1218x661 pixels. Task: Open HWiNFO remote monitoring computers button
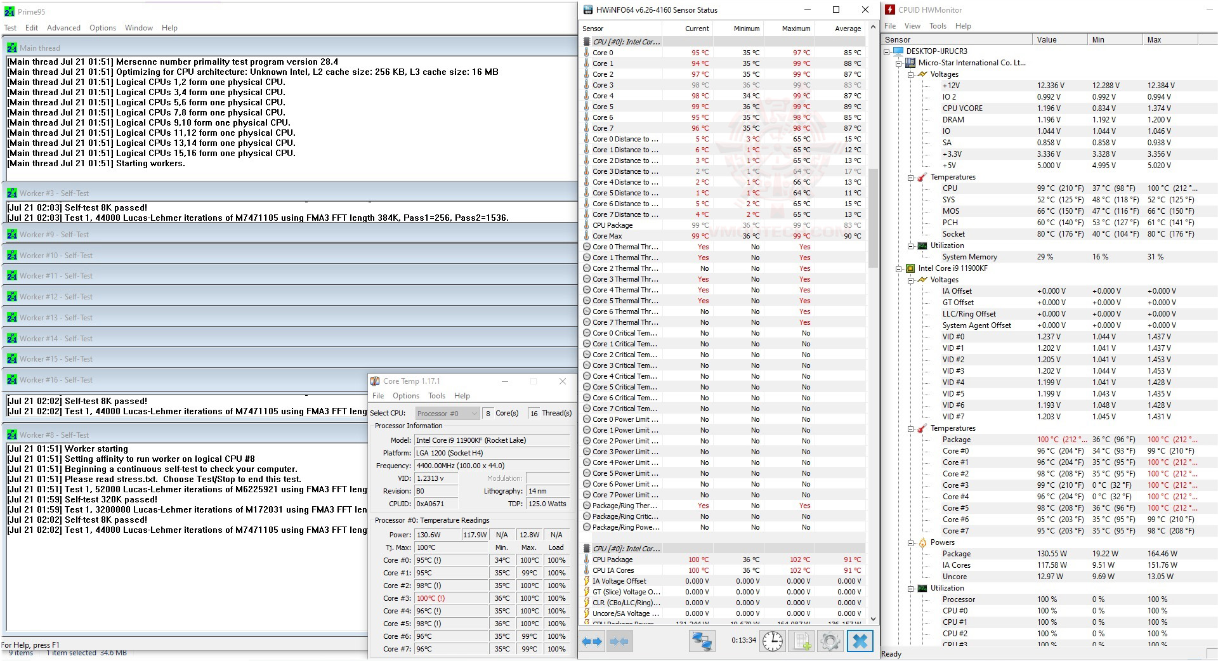click(702, 641)
